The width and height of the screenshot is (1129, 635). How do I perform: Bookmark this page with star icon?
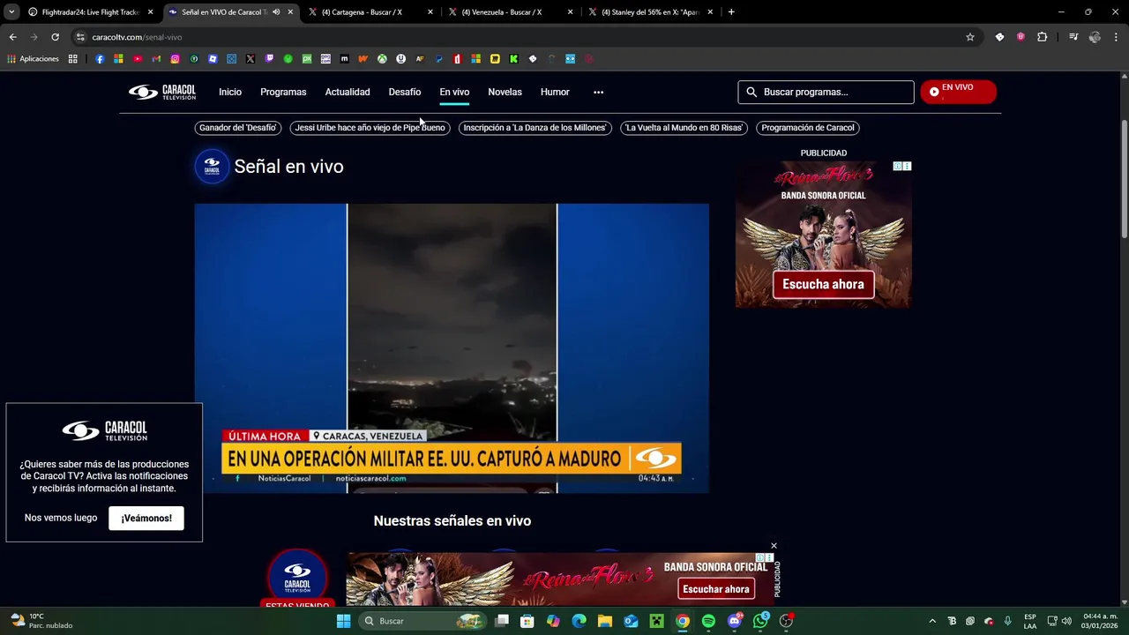970,37
